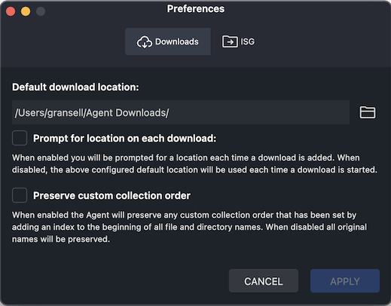Switch to the Downloads tab

point(168,41)
